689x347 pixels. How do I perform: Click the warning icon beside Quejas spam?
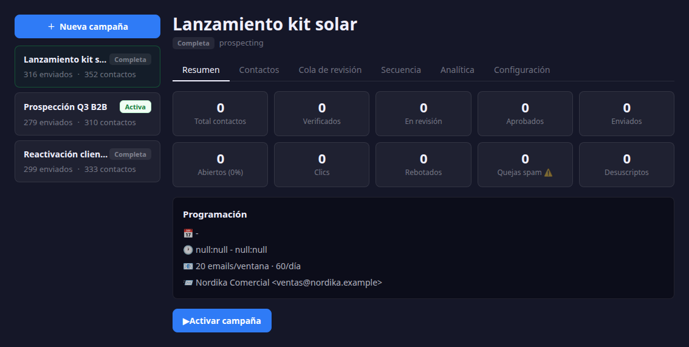(548, 173)
